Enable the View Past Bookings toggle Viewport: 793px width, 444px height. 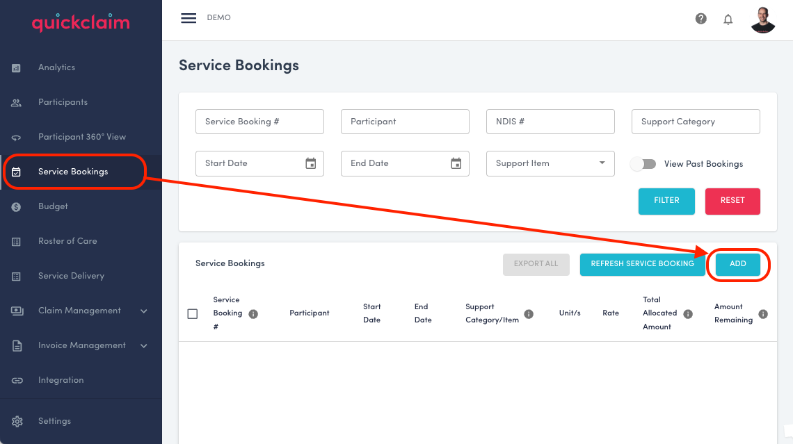click(643, 163)
